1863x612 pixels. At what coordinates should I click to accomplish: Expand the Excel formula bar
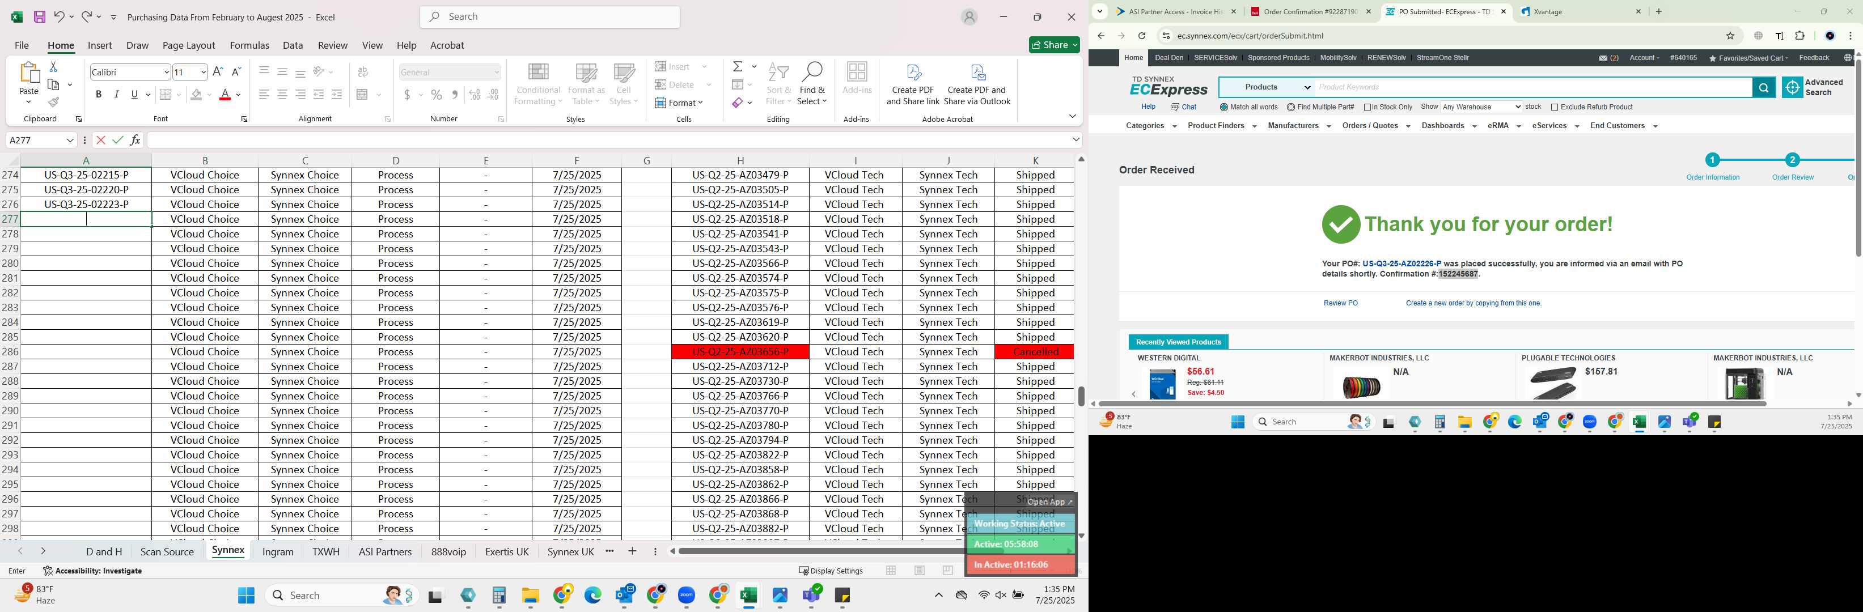coord(1076,140)
